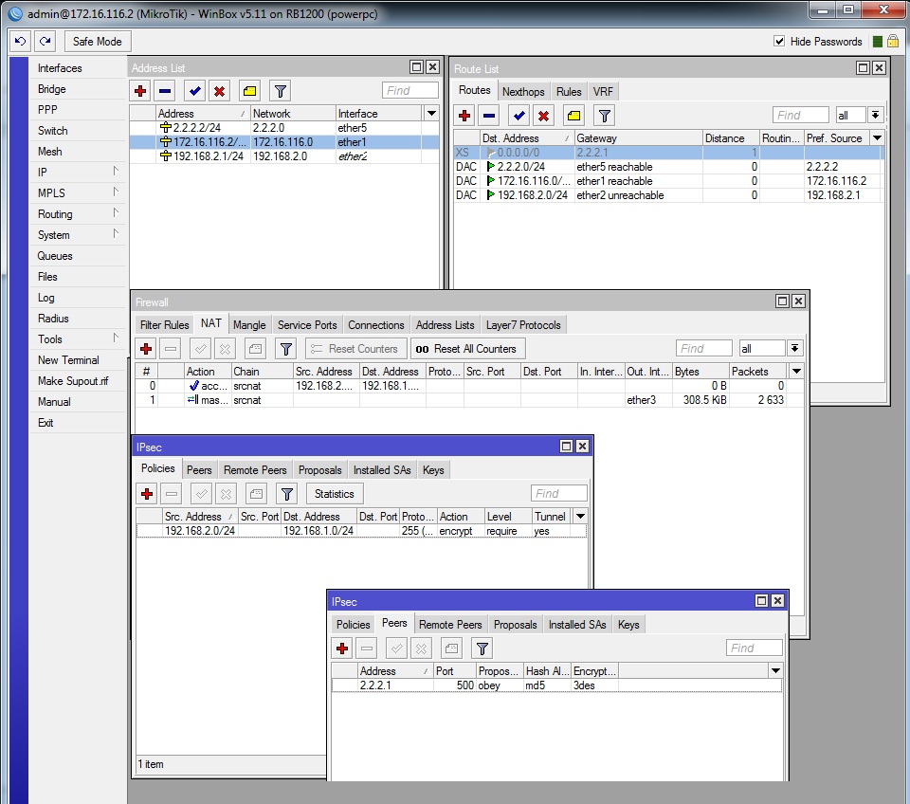
Task: Open the IPsec Peers columns dropdown arrow
Action: pyautogui.click(x=775, y=671)
